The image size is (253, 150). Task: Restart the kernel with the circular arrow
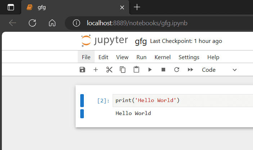pyautogui.click(x=177, y=70)
